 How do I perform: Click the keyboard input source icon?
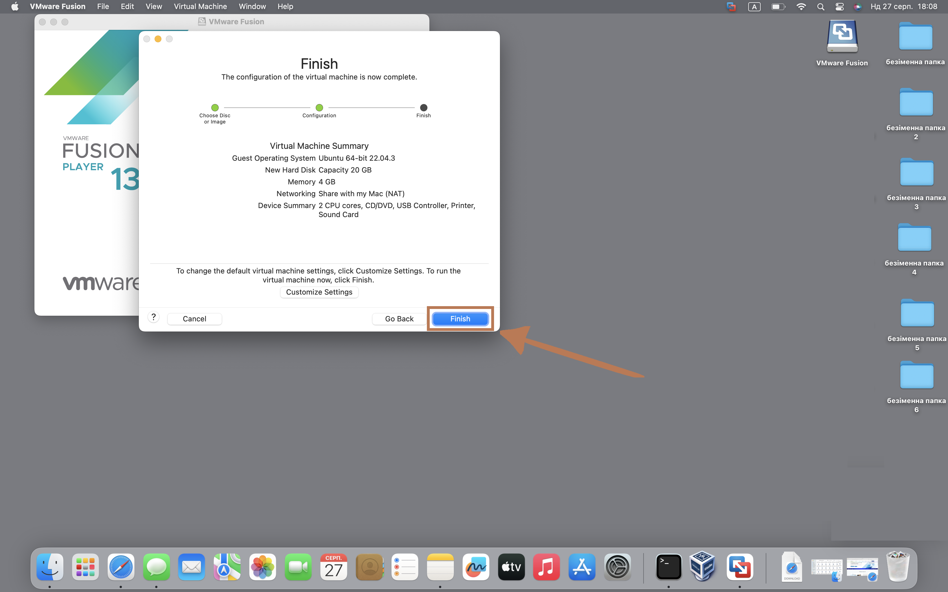[754, 6]
